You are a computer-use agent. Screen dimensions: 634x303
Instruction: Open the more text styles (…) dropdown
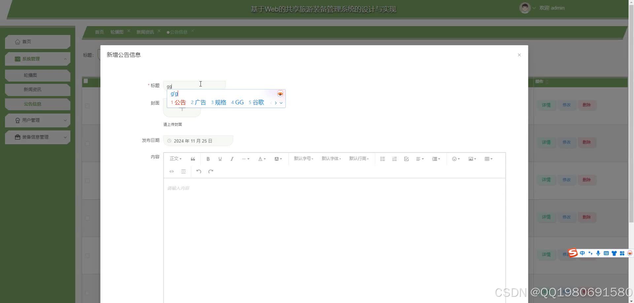pos(245,159)
